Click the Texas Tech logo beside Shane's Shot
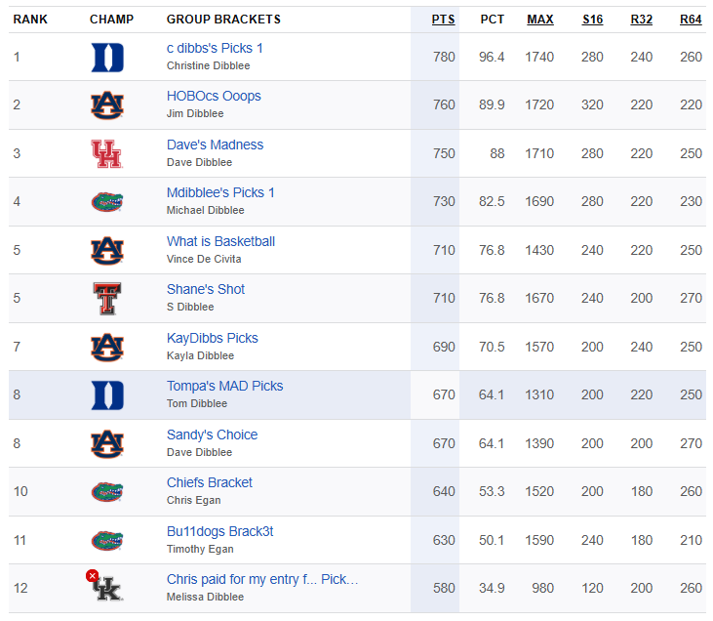The width and height of the screenshot is (713, 621). [107, 299]
